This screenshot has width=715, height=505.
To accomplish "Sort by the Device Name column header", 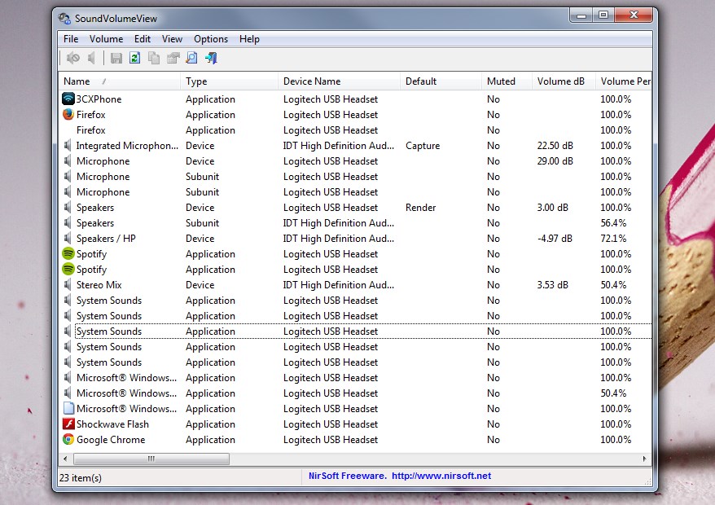I will [x=339, y=81].
